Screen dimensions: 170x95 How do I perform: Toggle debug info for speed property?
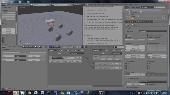pyautogui.click(x=42, y=60)
